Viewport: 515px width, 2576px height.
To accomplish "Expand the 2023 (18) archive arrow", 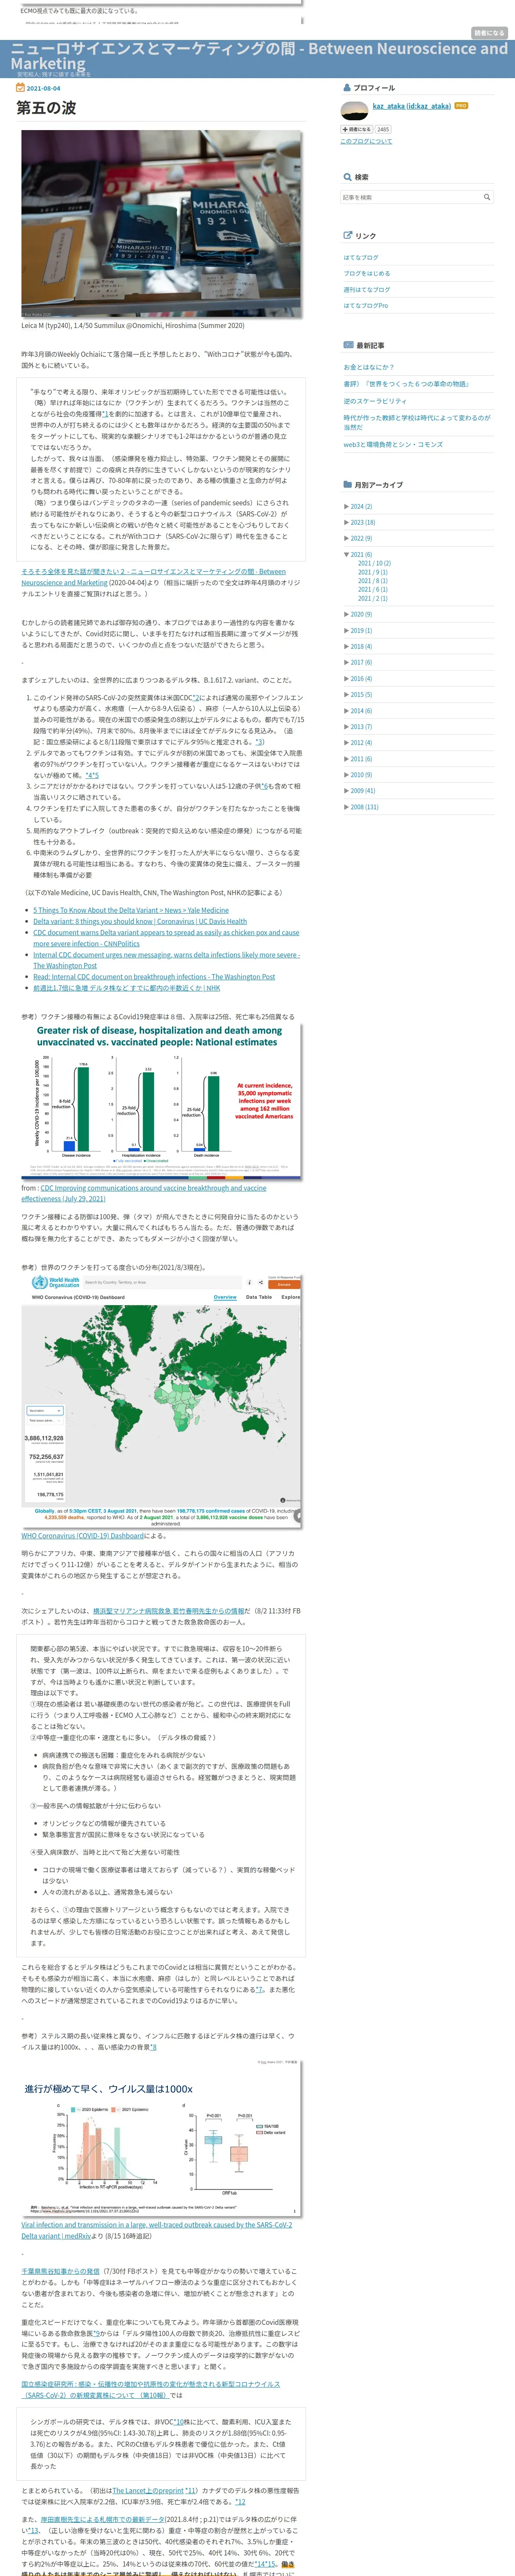I will click(347, 522).
